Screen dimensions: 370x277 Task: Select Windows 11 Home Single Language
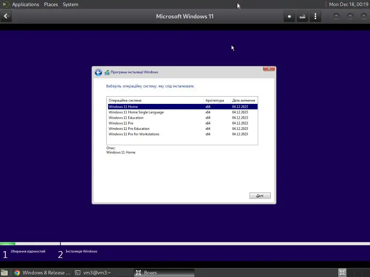point(182,112)
